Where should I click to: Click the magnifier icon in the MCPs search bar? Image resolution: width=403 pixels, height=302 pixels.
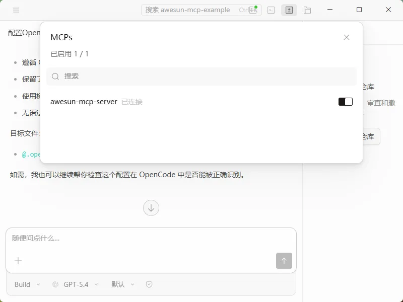pos(55,77)
